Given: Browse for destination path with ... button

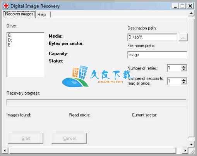Looking at the screenshot, I should (183, 38).
